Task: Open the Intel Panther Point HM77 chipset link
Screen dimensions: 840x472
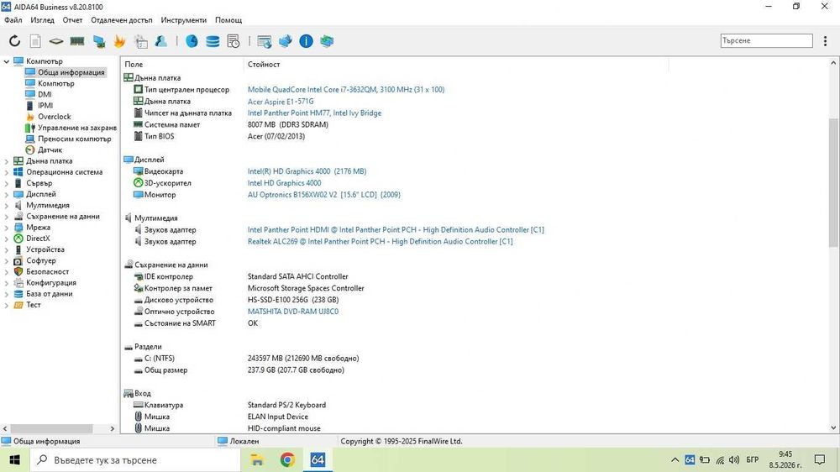Action: [x=314, y=113]
